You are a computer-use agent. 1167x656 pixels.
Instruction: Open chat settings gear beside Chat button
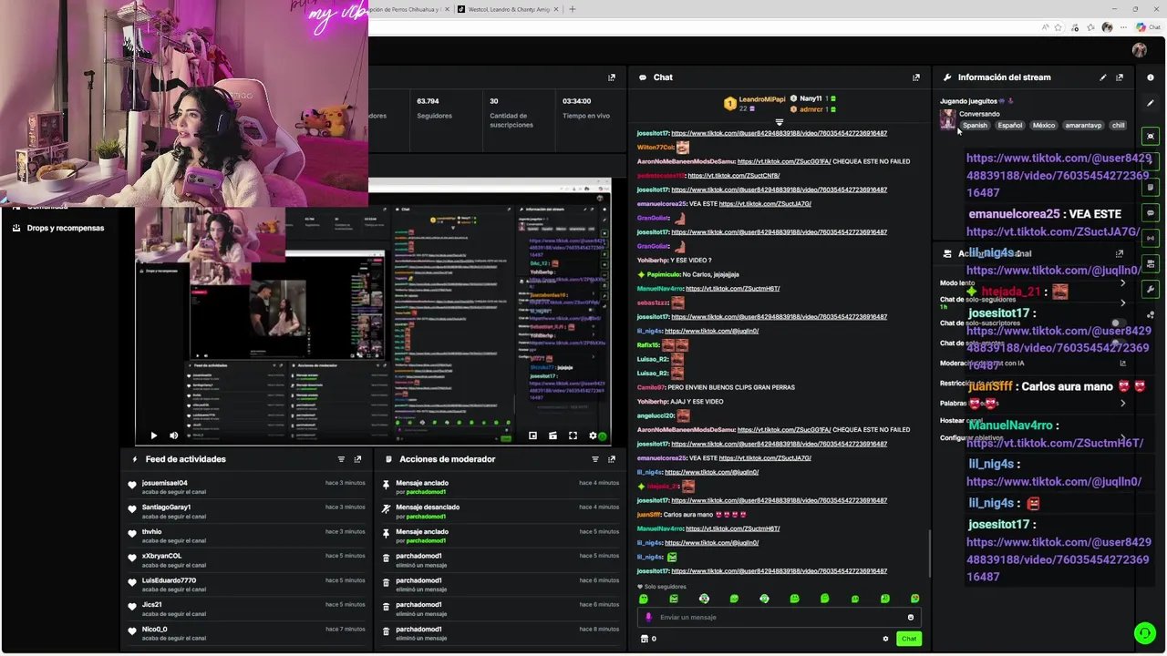pos(885,639)
